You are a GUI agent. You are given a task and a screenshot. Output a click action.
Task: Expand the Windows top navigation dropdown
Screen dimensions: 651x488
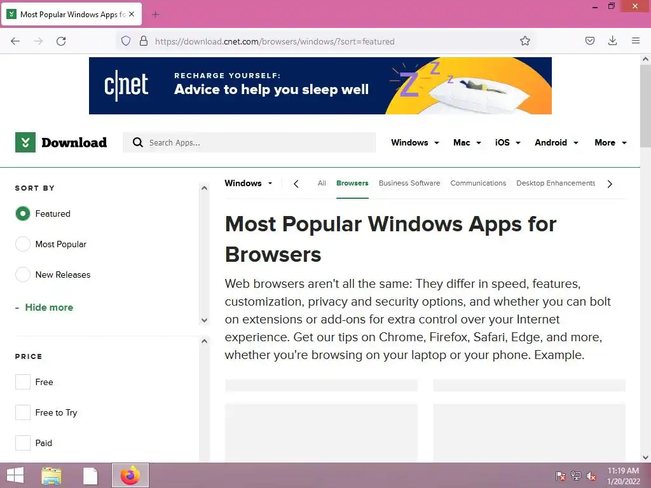coord(415,142)
